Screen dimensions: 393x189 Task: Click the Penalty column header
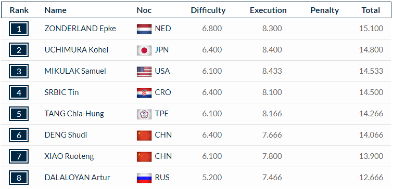click(x=325, y=10)
